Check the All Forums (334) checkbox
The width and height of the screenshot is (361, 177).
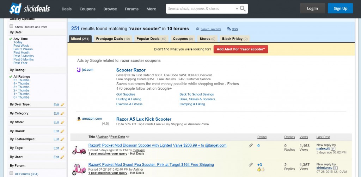click(x=11, y=173)
